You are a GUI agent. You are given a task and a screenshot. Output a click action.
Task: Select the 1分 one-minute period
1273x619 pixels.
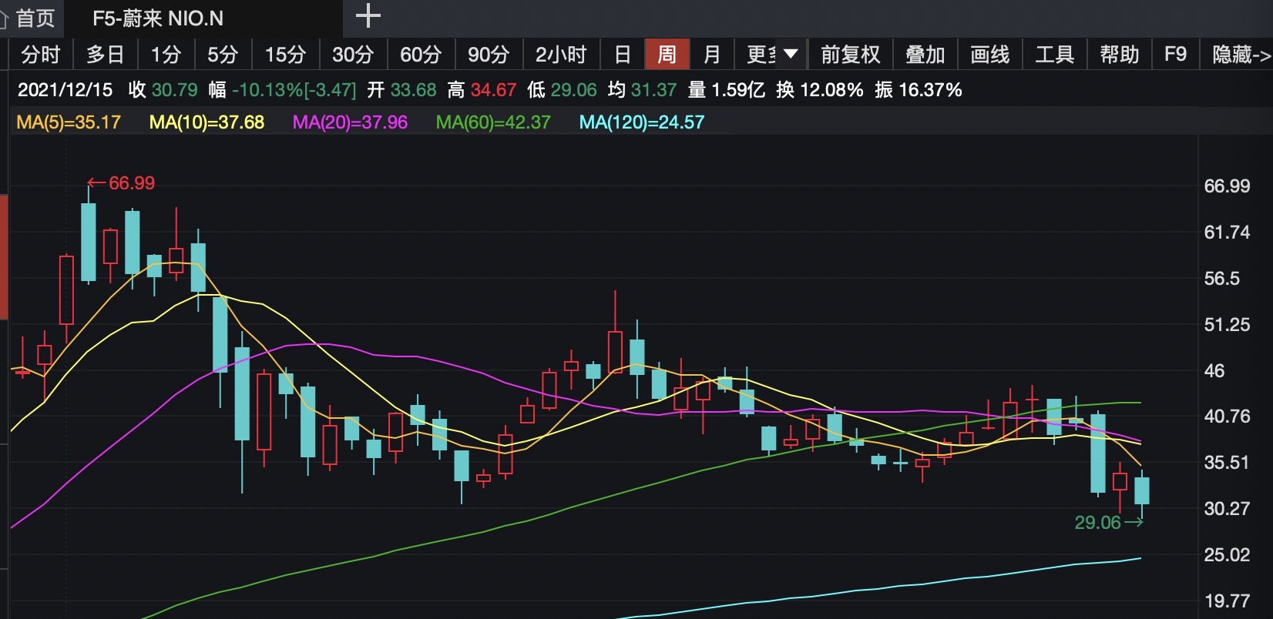(166, 55)
